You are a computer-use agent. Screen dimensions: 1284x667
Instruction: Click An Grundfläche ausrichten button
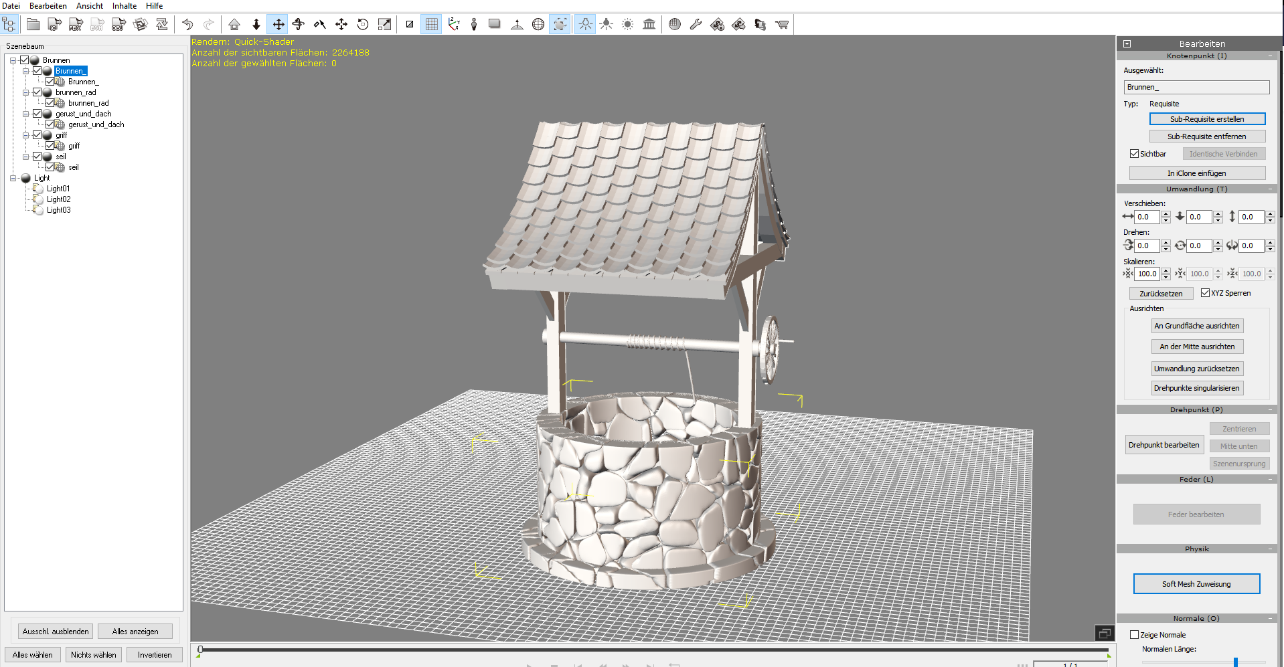pos(1197,326)
